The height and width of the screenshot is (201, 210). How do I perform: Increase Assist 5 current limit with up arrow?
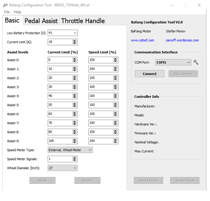pyautogui.click(x=74, y=104)
